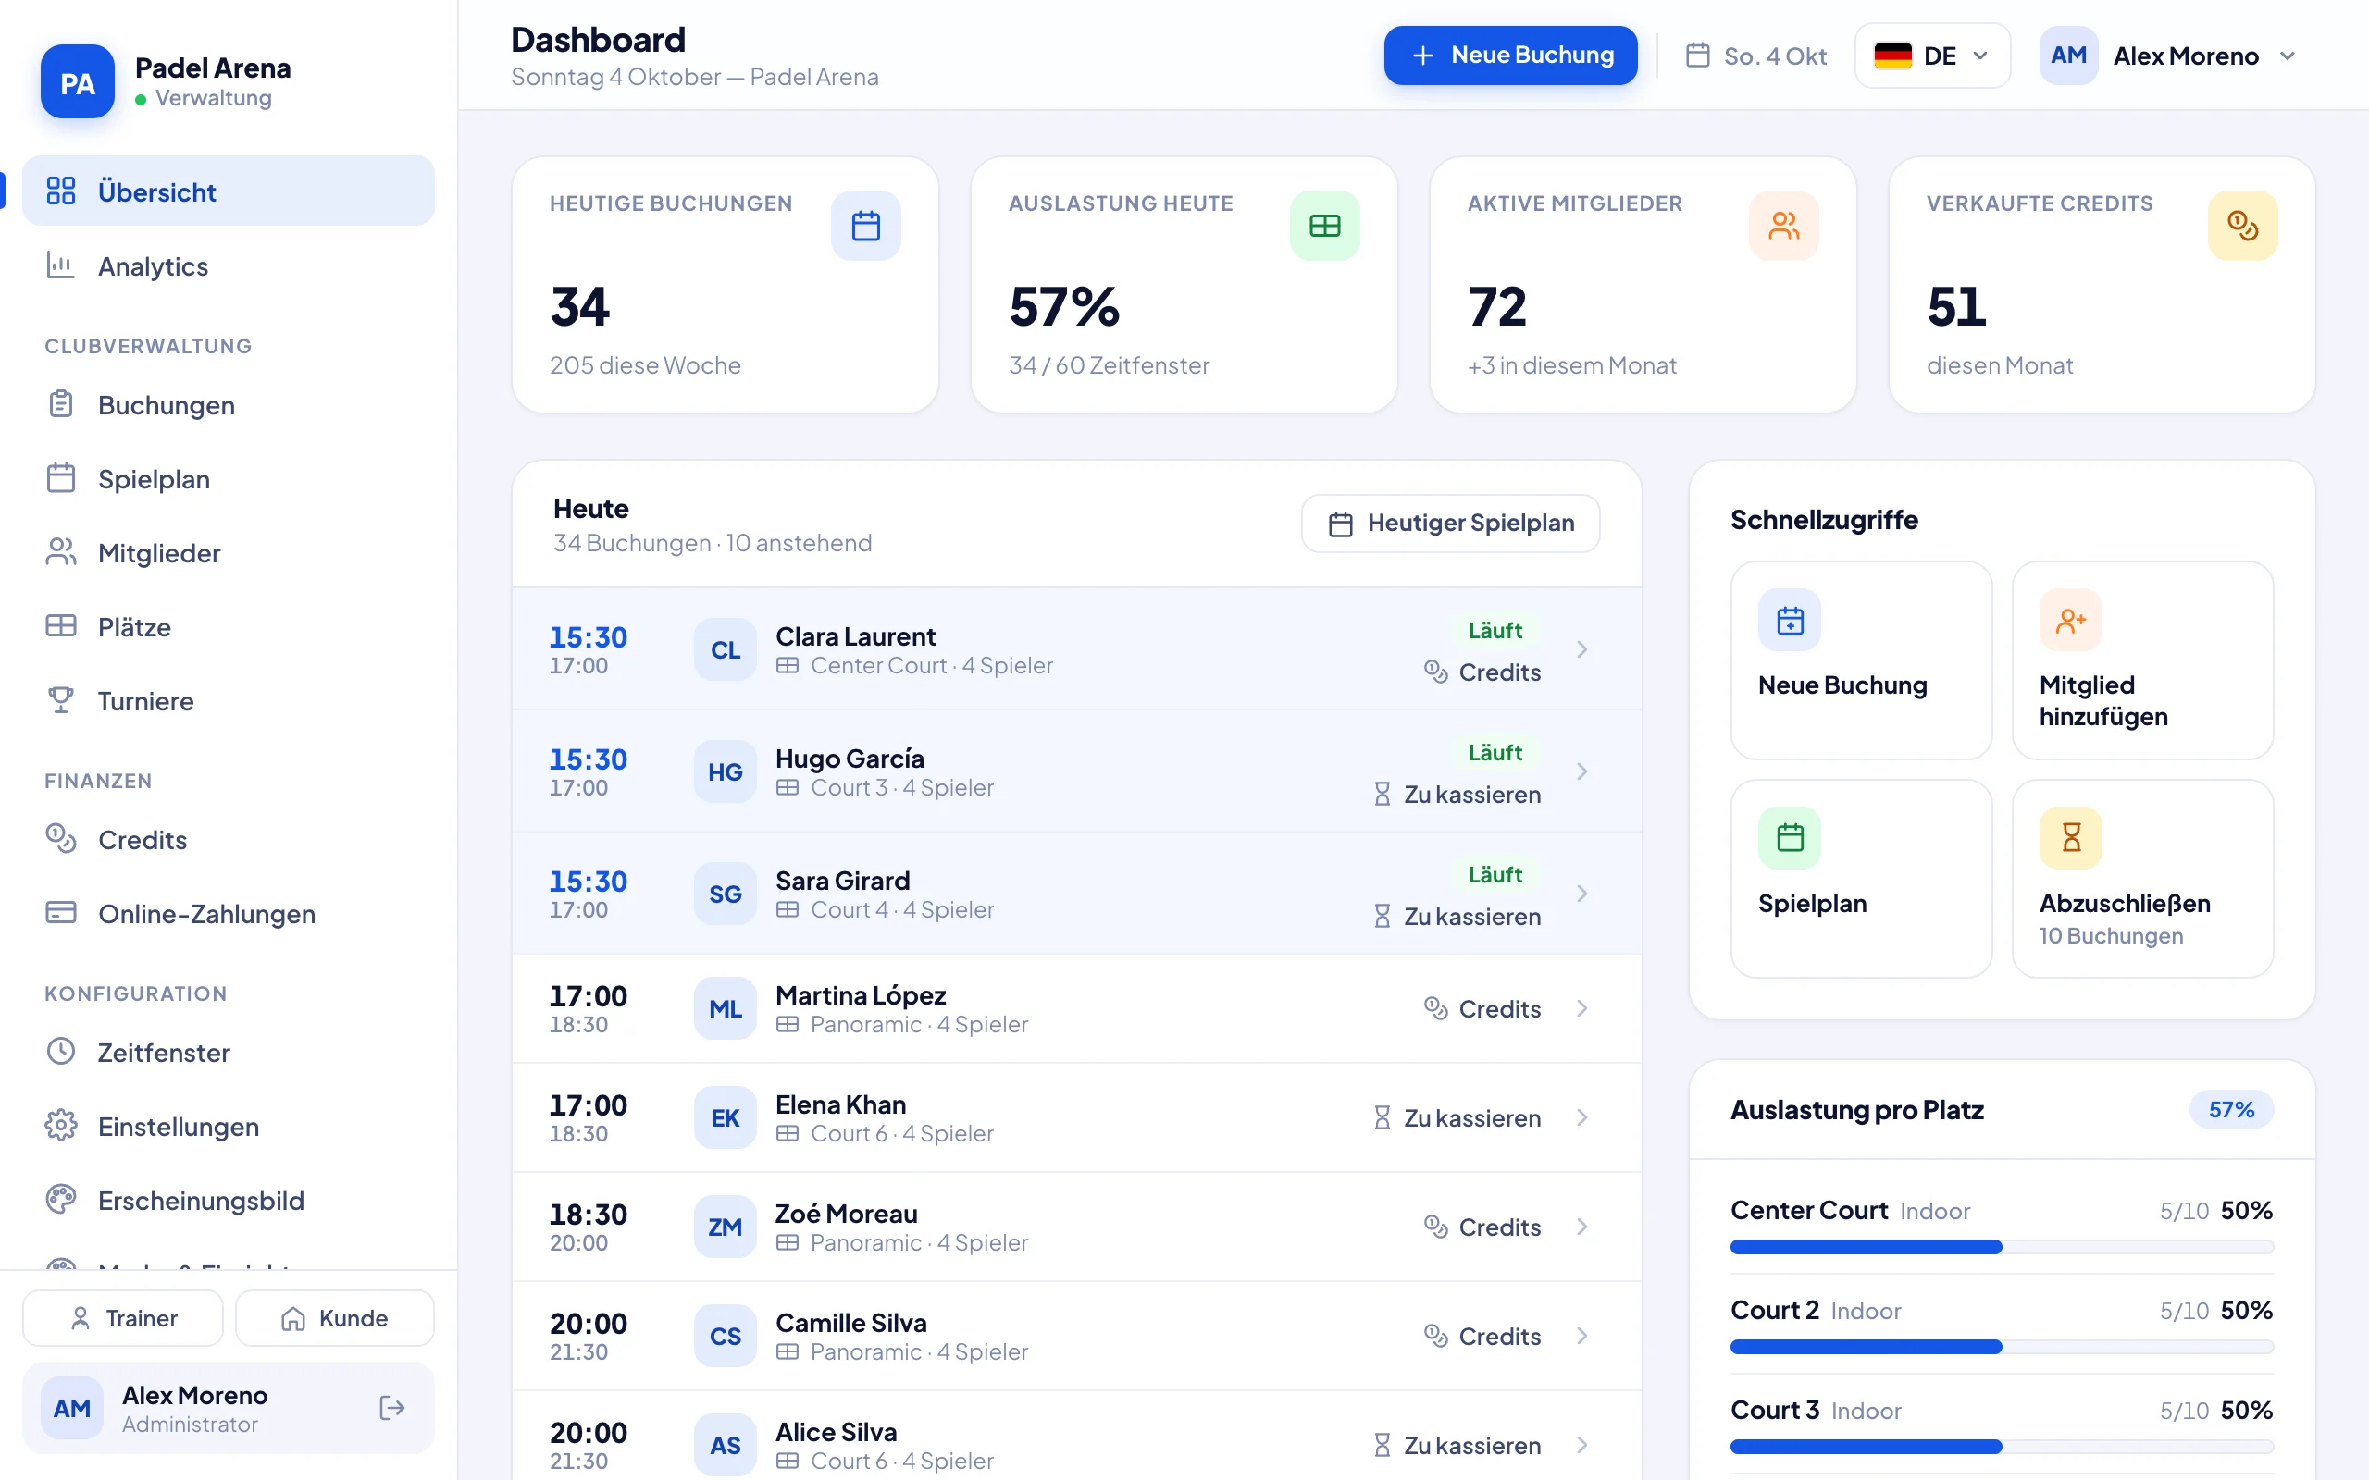This screenshot has height=1480, width=2369.
Task: Click the CL avatar for Clara Laurent
Action: point(726,650)
